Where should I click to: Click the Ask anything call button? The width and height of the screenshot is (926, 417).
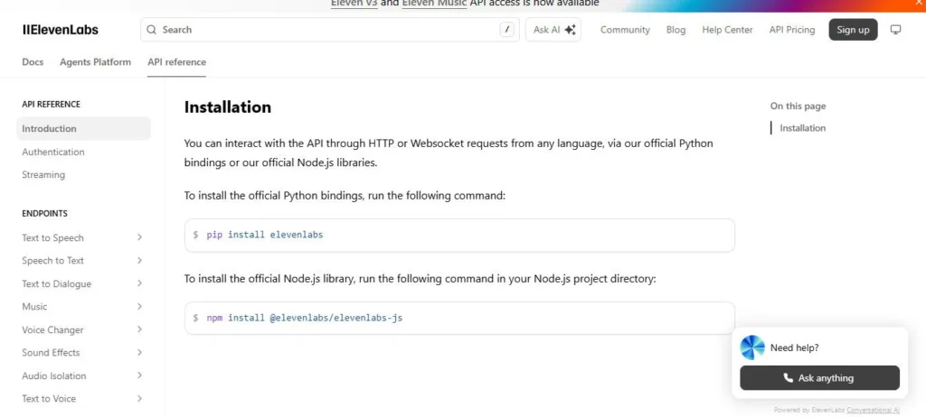(819, 378)
